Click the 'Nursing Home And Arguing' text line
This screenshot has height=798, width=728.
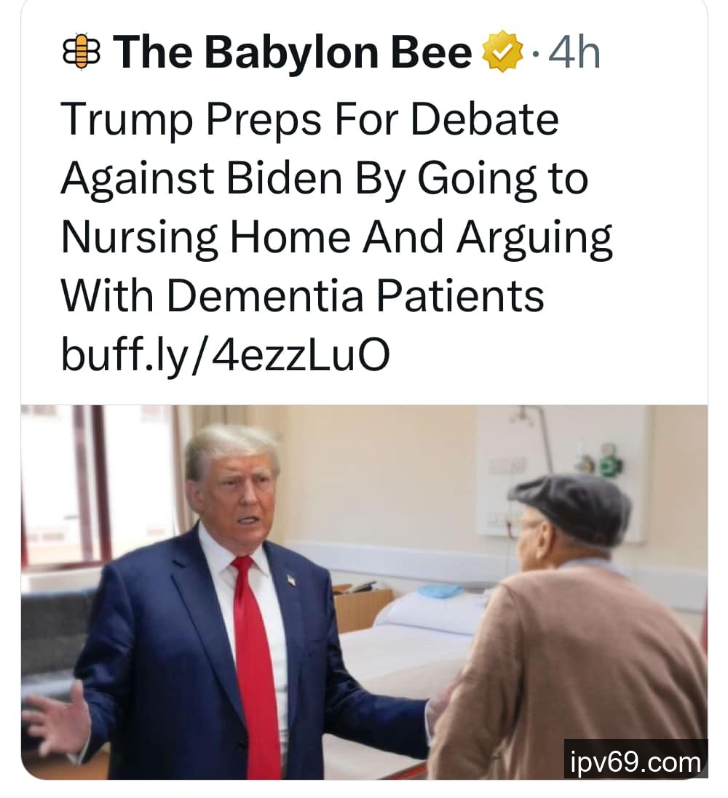(x=337, y=238)
